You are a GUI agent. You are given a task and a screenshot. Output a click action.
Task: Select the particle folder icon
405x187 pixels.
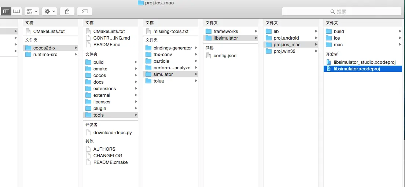(x=148, y=61)
